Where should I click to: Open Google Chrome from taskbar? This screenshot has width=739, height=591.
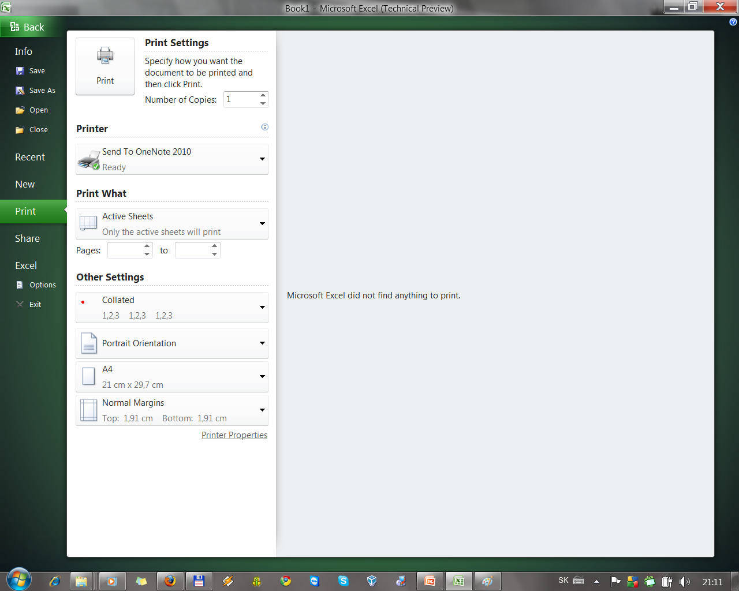(x=286, y=581)
